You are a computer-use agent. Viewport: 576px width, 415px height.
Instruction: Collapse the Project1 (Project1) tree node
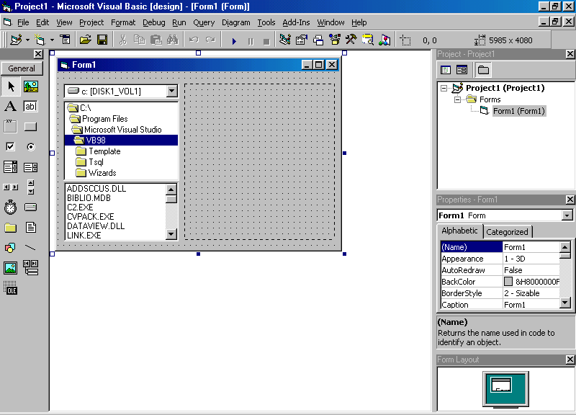[x=444, y=88]
